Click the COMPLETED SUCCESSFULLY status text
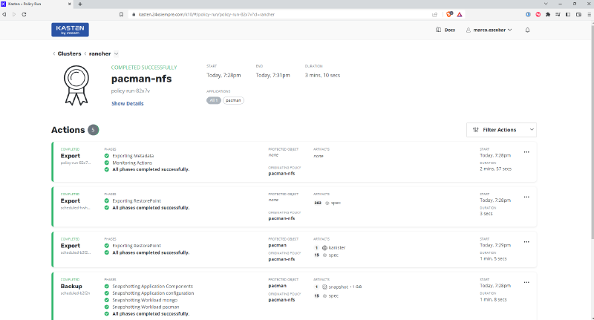The height and width of the screenshot is (320, 594). [144, 68]
